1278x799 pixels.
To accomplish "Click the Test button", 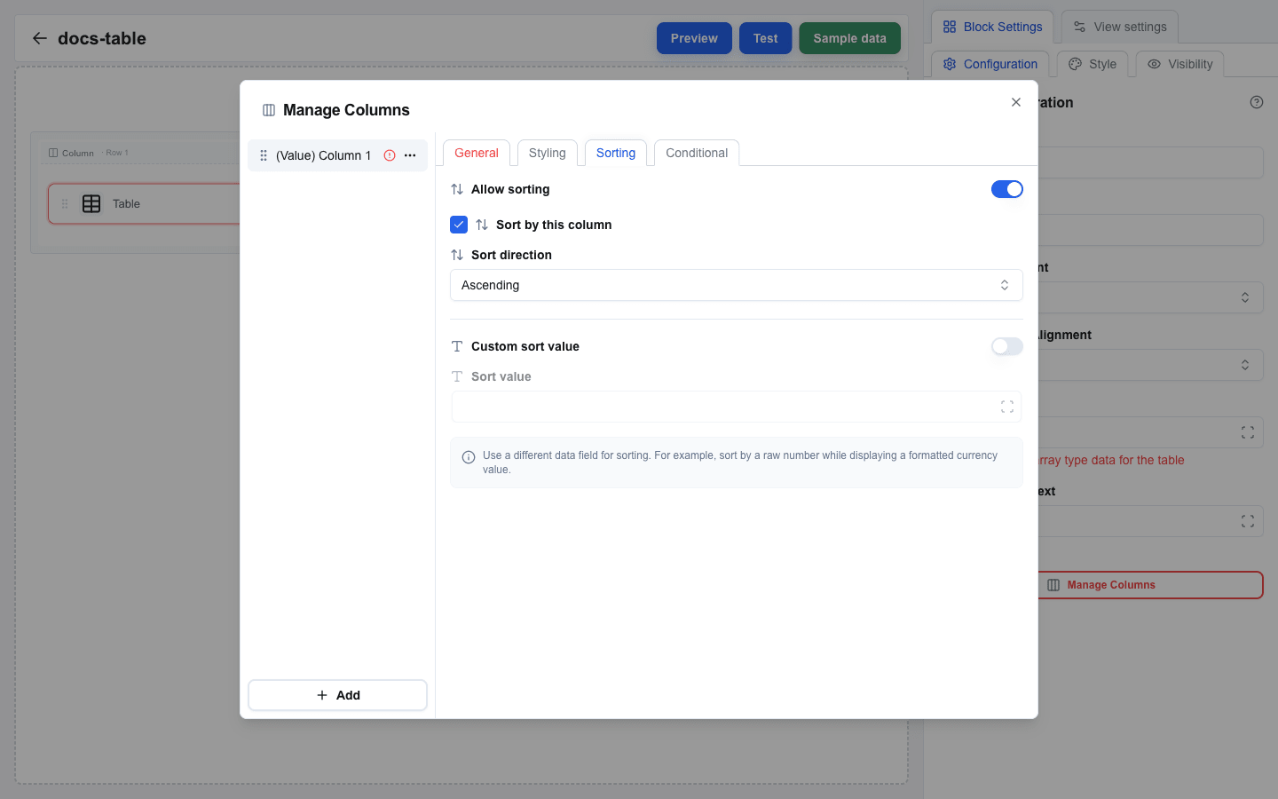I will (765, 38).
